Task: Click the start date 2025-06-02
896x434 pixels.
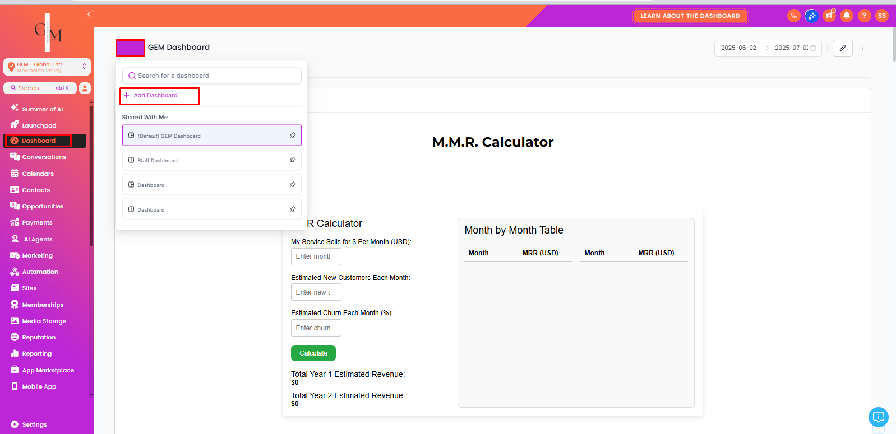Action: point(738,48)
